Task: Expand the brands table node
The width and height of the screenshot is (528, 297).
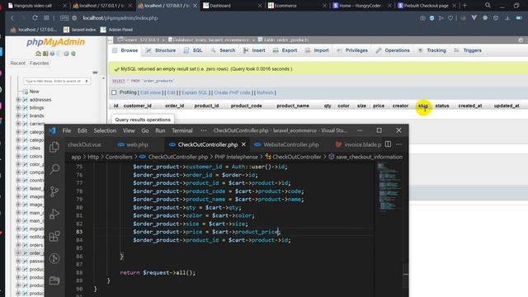Action: [18, 115]
